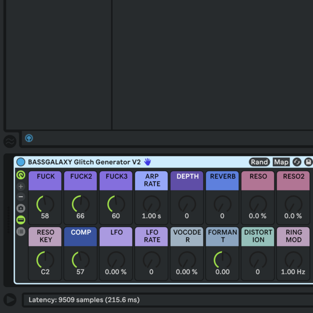Image resolution: width=313 pixels, height=313 pixels.
Task: Click the 0.0 % value under RESO2
Action: click(x=293, y=216)
